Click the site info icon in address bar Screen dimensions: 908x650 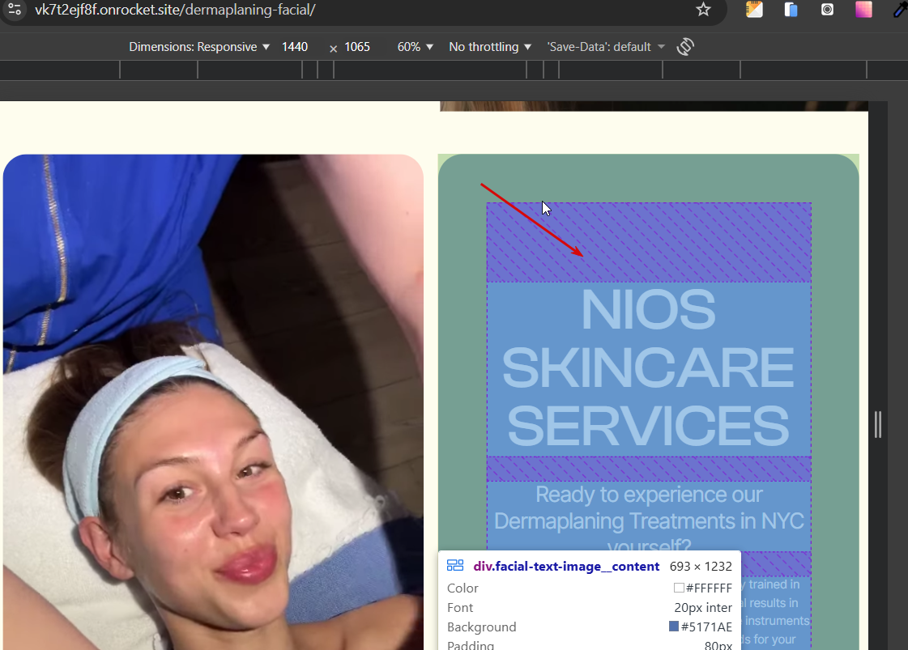point(14,10)
